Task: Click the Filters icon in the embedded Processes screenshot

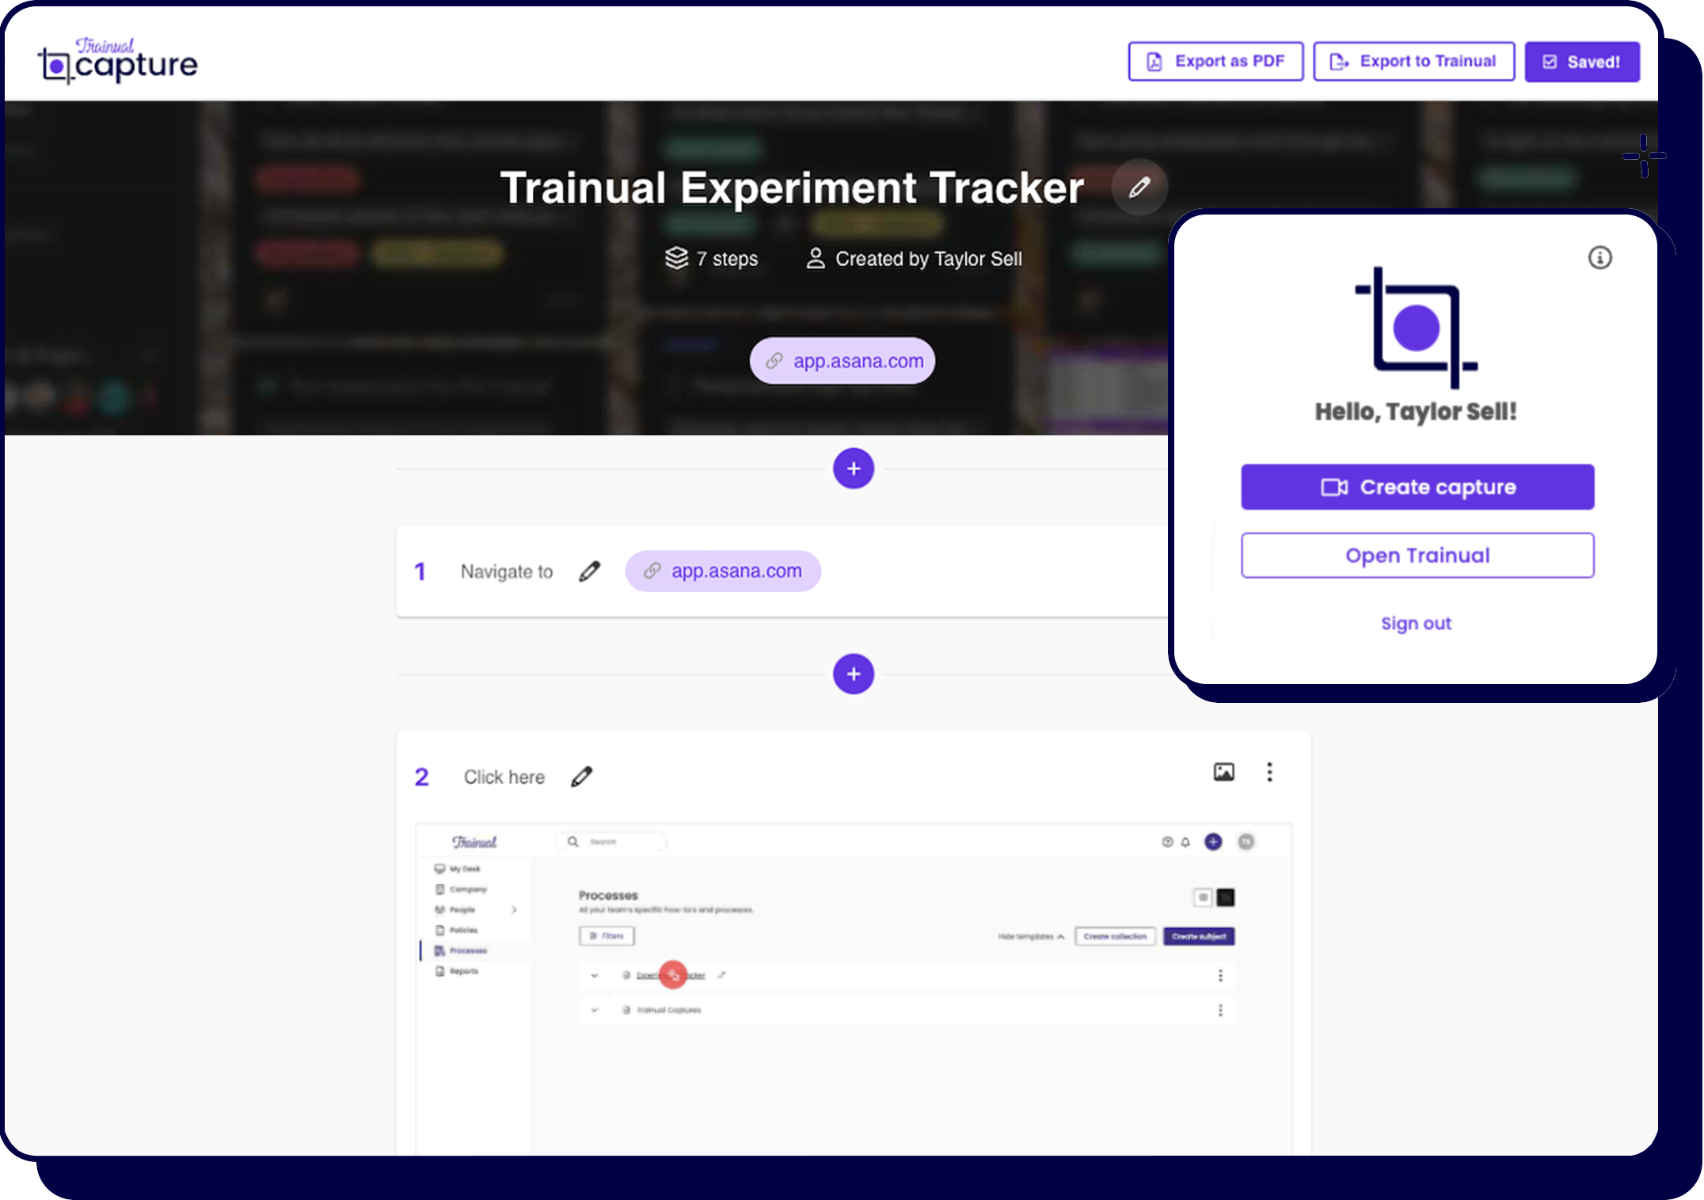Action: [x=594, y=936]
